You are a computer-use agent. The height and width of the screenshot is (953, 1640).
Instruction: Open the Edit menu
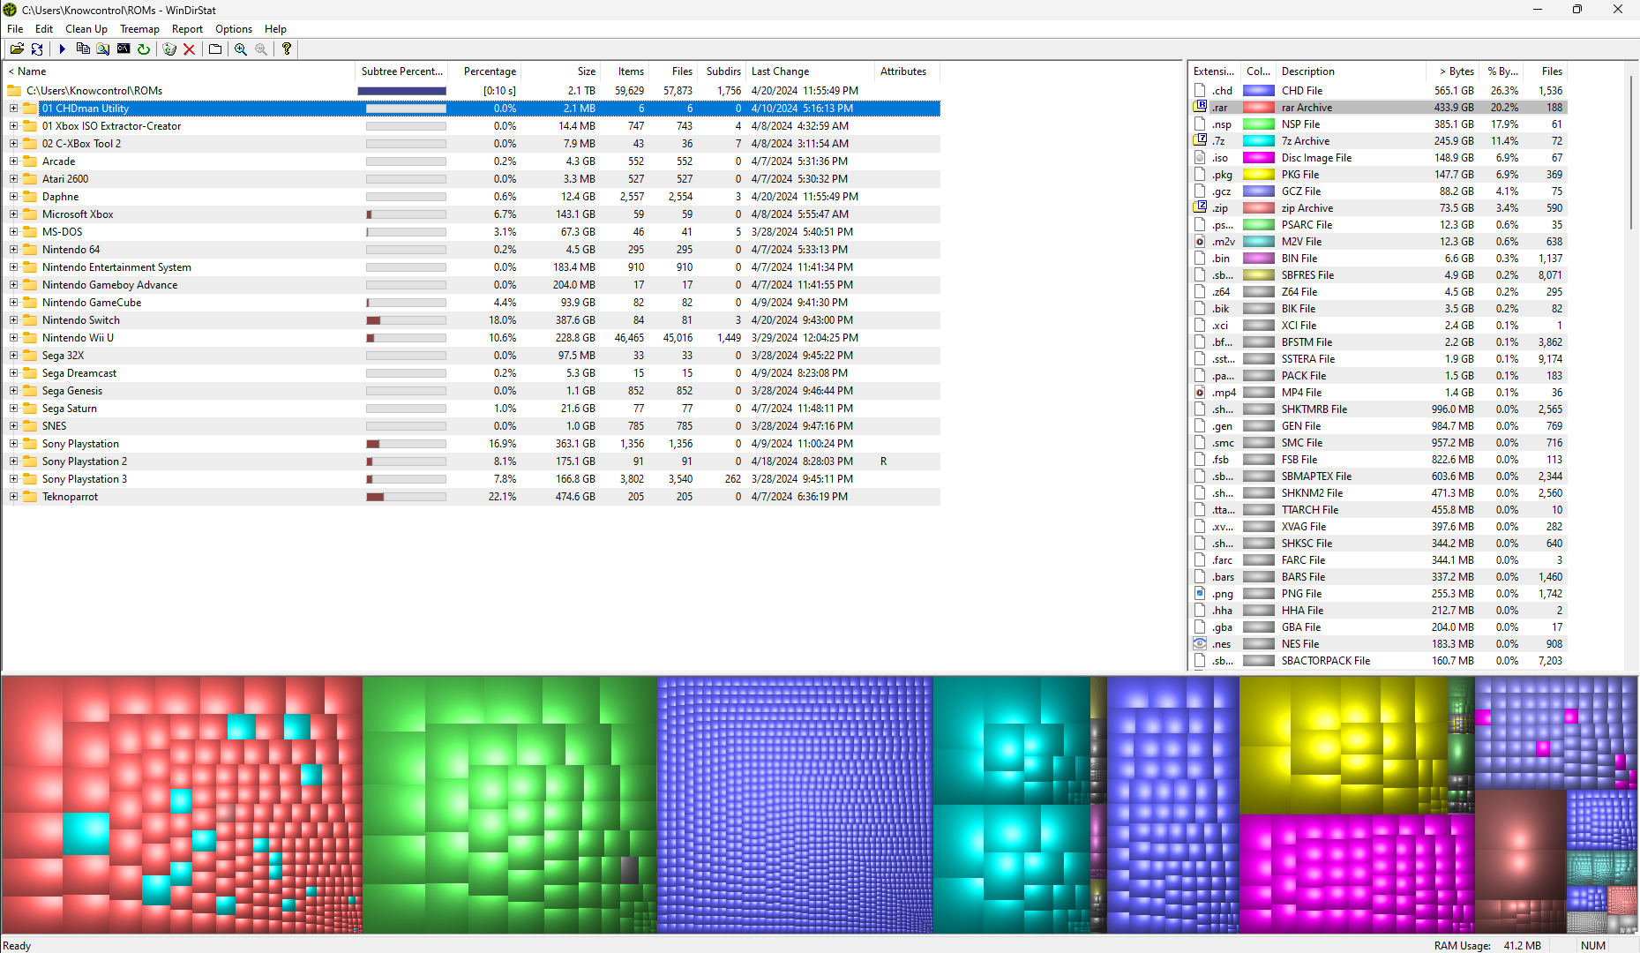click(44, 29)
